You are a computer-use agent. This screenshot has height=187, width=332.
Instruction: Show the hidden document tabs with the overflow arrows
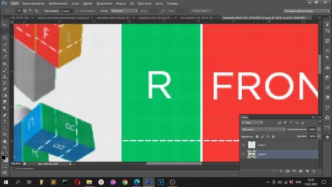(x=319, y=18)
